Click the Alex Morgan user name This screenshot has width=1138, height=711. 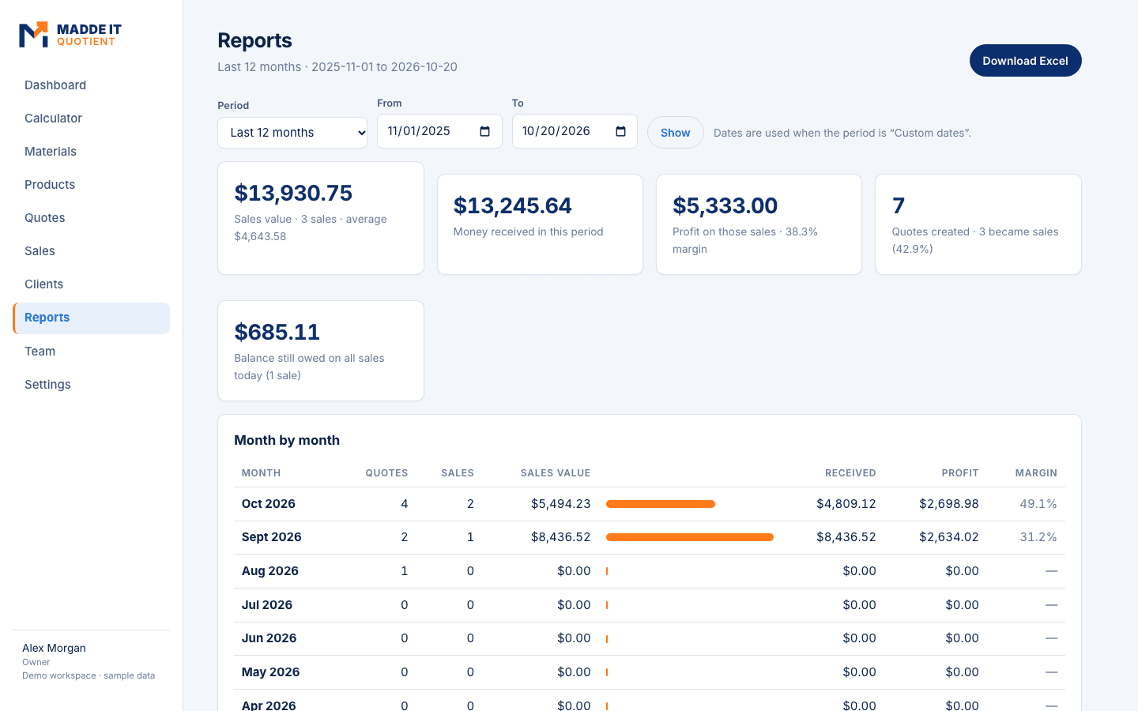[x=54, y=648]
